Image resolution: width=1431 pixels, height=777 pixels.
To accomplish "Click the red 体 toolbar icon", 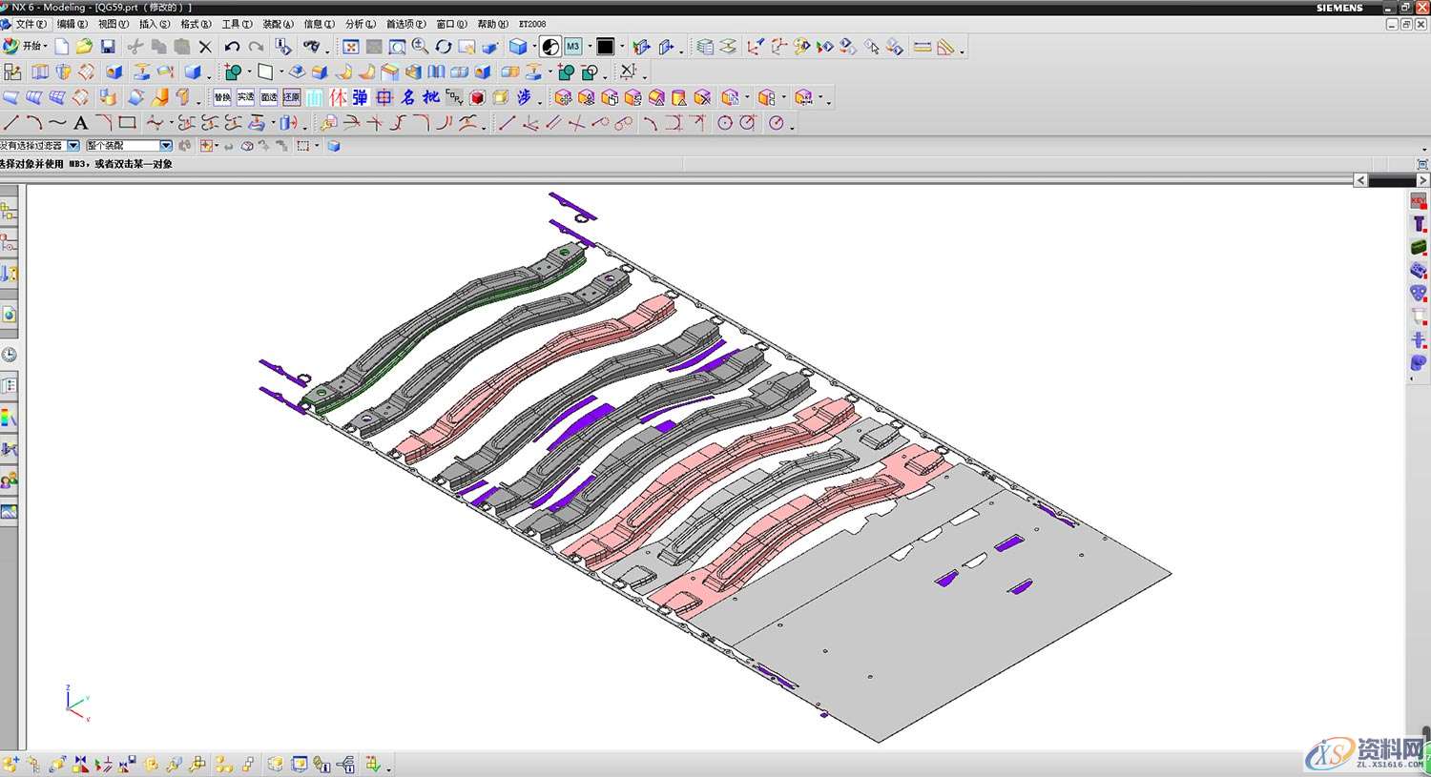I will pyautogui.click(x=338, y=97).
